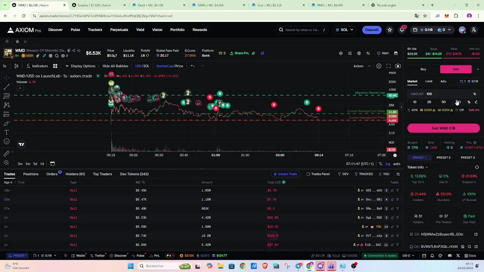Click the watchlist star icon in top bar

point(390,30)
